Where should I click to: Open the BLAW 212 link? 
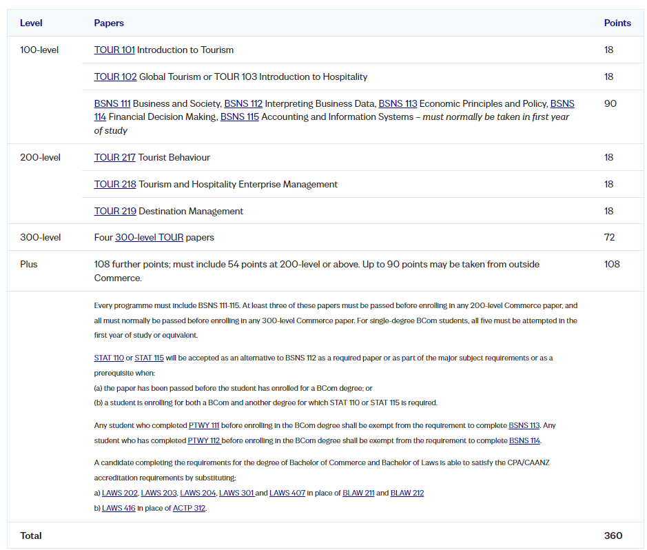click(x=407, y=493)
